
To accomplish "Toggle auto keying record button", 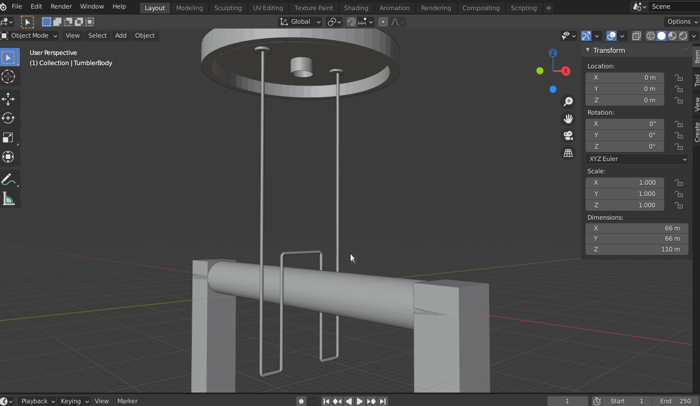I will point(301,401).
